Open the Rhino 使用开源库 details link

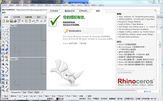click(x=75, y=44)
